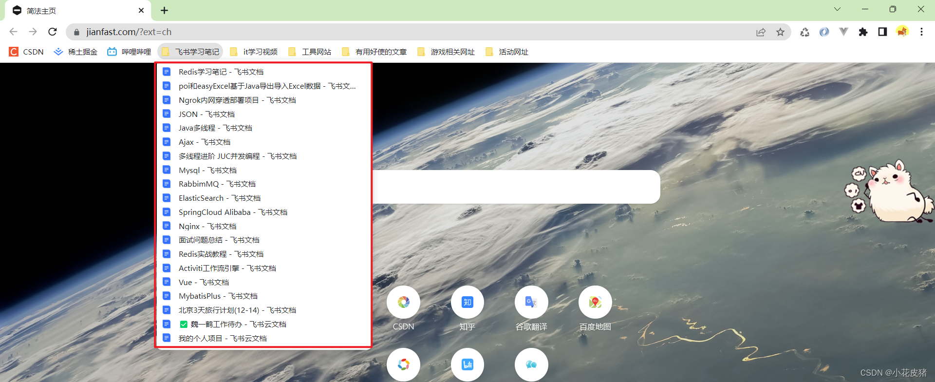
Task: Click the browser forward arrow
Action: [33, 32]
